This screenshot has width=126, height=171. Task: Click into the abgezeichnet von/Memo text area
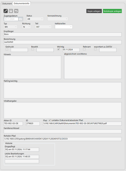coord(93,67)
